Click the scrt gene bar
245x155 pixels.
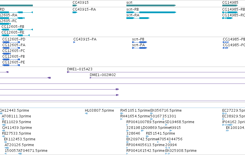[151, 5]
